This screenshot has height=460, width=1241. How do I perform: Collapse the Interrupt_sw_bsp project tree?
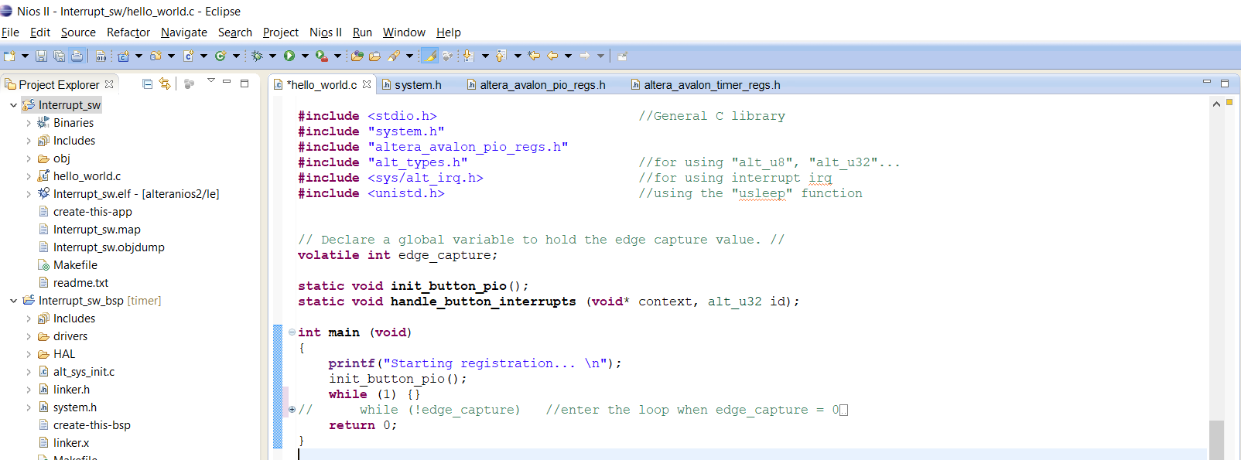click(x=13, y=301)
